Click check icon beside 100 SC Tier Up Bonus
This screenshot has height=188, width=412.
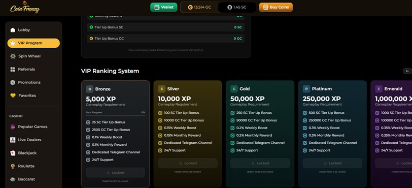(160, 113)
